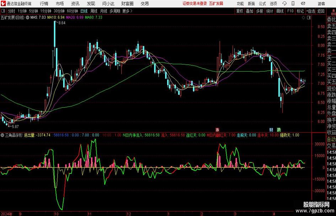
Task: Click the red R 1000 indicator icon
Action: [x=334, y=12]
